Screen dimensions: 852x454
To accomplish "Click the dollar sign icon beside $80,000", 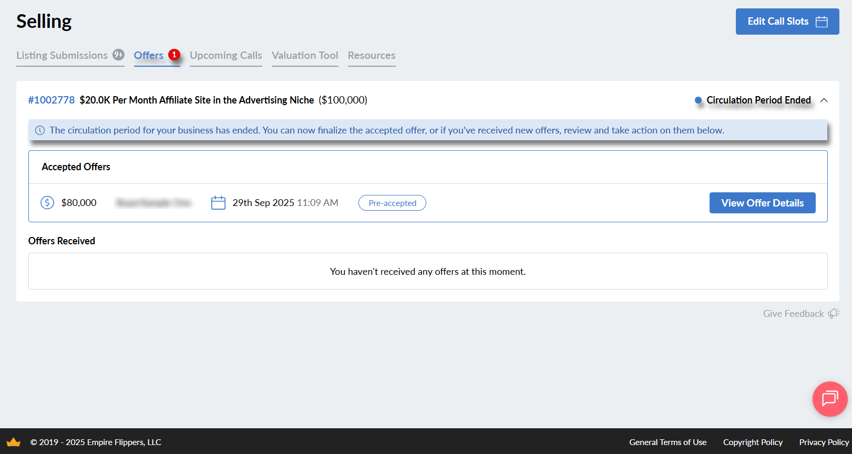I will coord(47,203).
